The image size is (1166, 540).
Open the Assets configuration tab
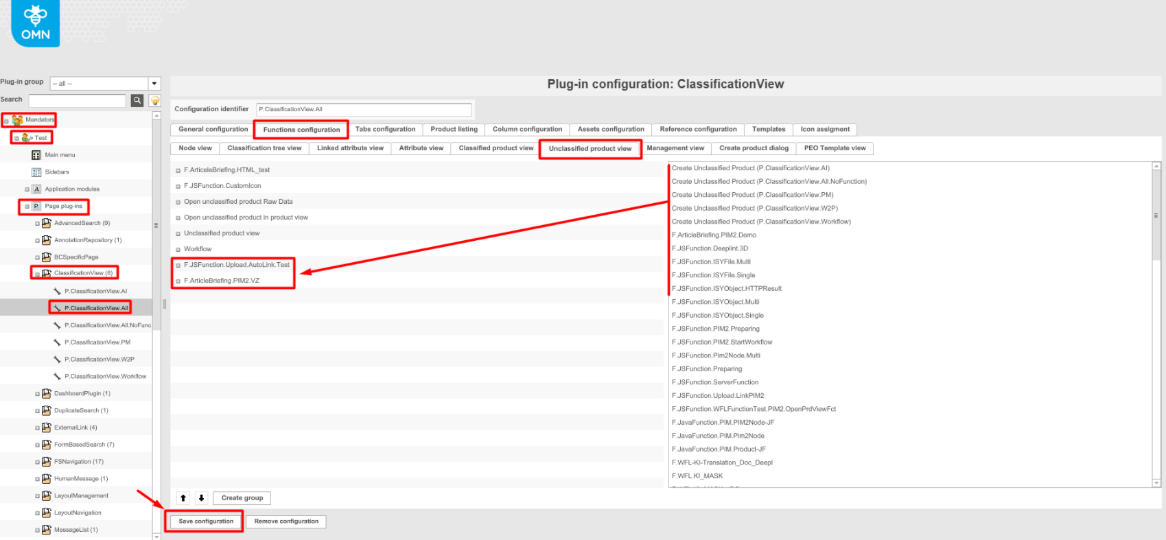(611, 130)
